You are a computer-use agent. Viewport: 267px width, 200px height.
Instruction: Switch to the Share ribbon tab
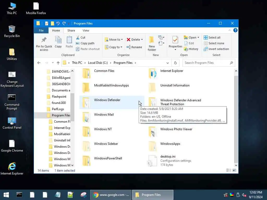pyautogui.click(x=71, y=30)
